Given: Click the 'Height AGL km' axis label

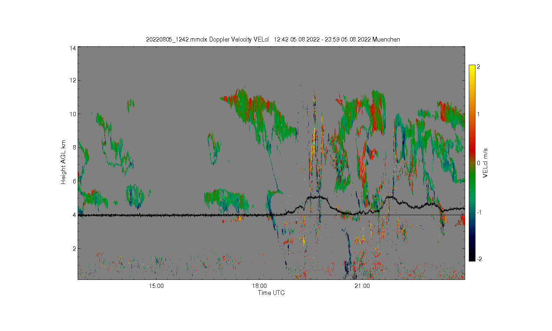Looking at the screenshot, I should pos(63,162).
